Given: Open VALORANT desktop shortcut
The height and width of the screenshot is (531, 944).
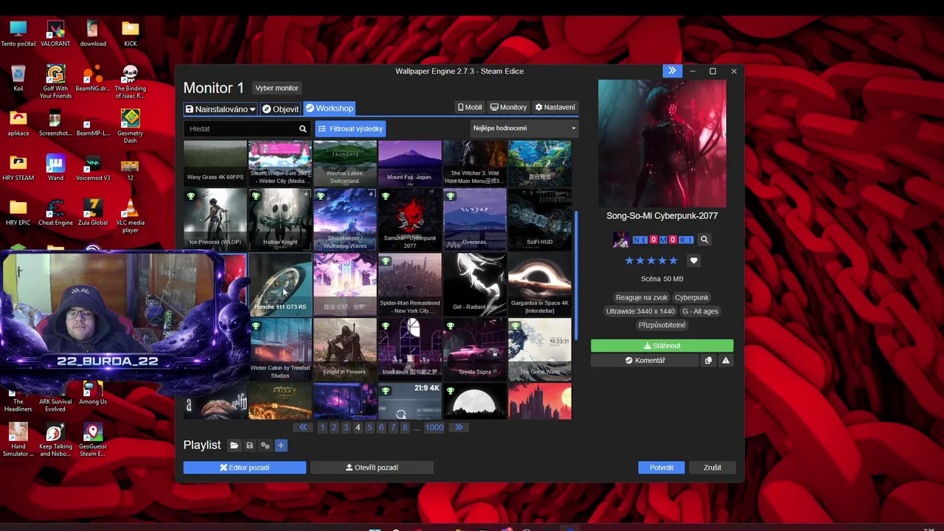Looking at the screenshot, I should (55, 33).
